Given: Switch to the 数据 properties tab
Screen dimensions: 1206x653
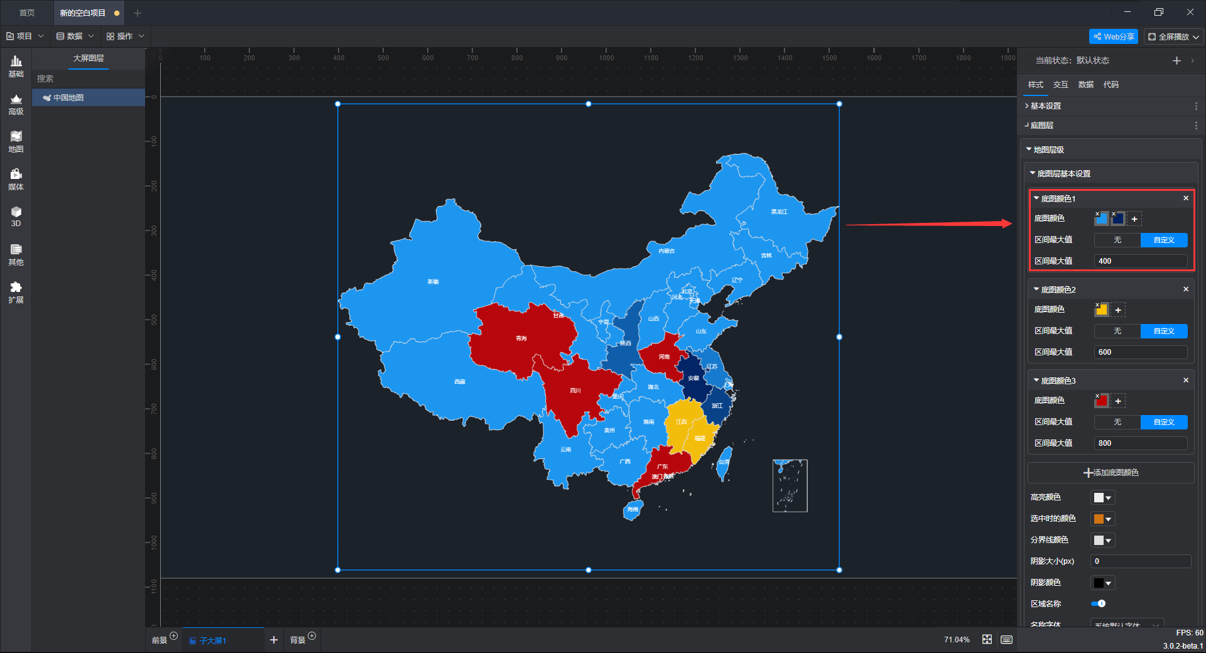Looking at the screenshot, I should click(1085, 84).
